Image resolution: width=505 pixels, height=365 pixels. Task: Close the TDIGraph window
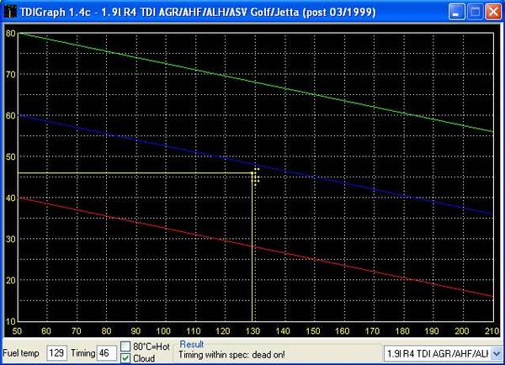click(491, 10)
